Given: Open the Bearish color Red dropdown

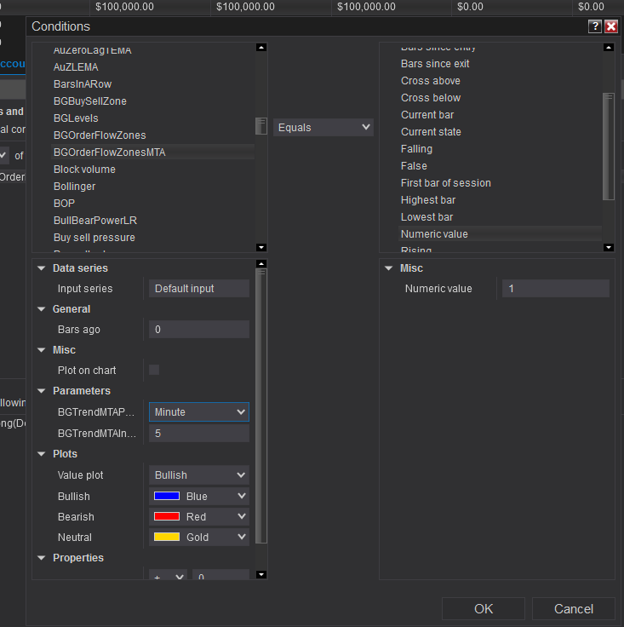Looking at the screenshot, I should pyautogui.click(x=199, y=516).
